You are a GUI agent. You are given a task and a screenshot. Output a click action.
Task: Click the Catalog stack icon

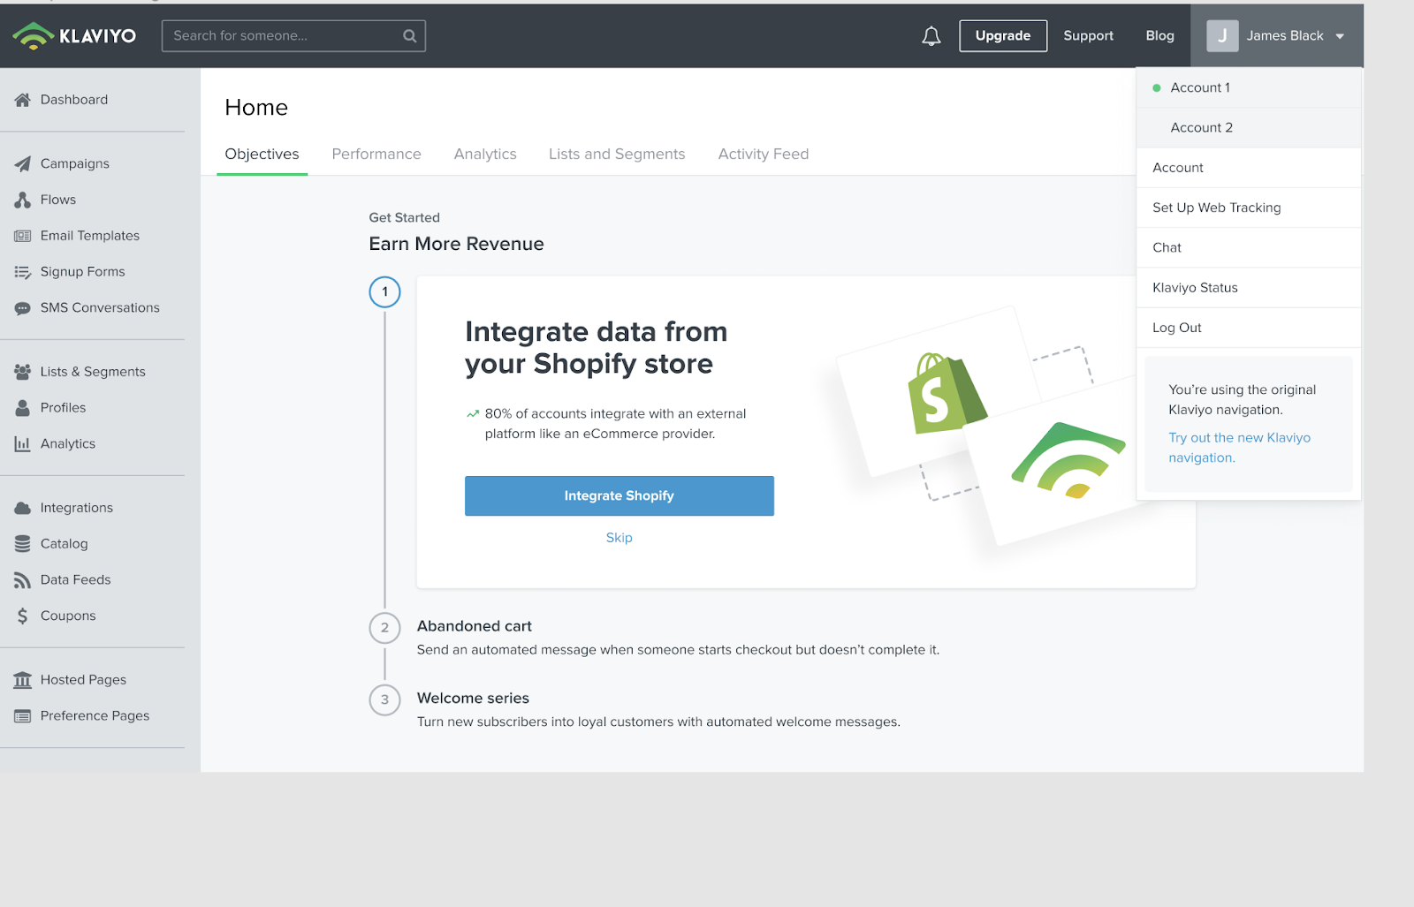pos(22,544)
